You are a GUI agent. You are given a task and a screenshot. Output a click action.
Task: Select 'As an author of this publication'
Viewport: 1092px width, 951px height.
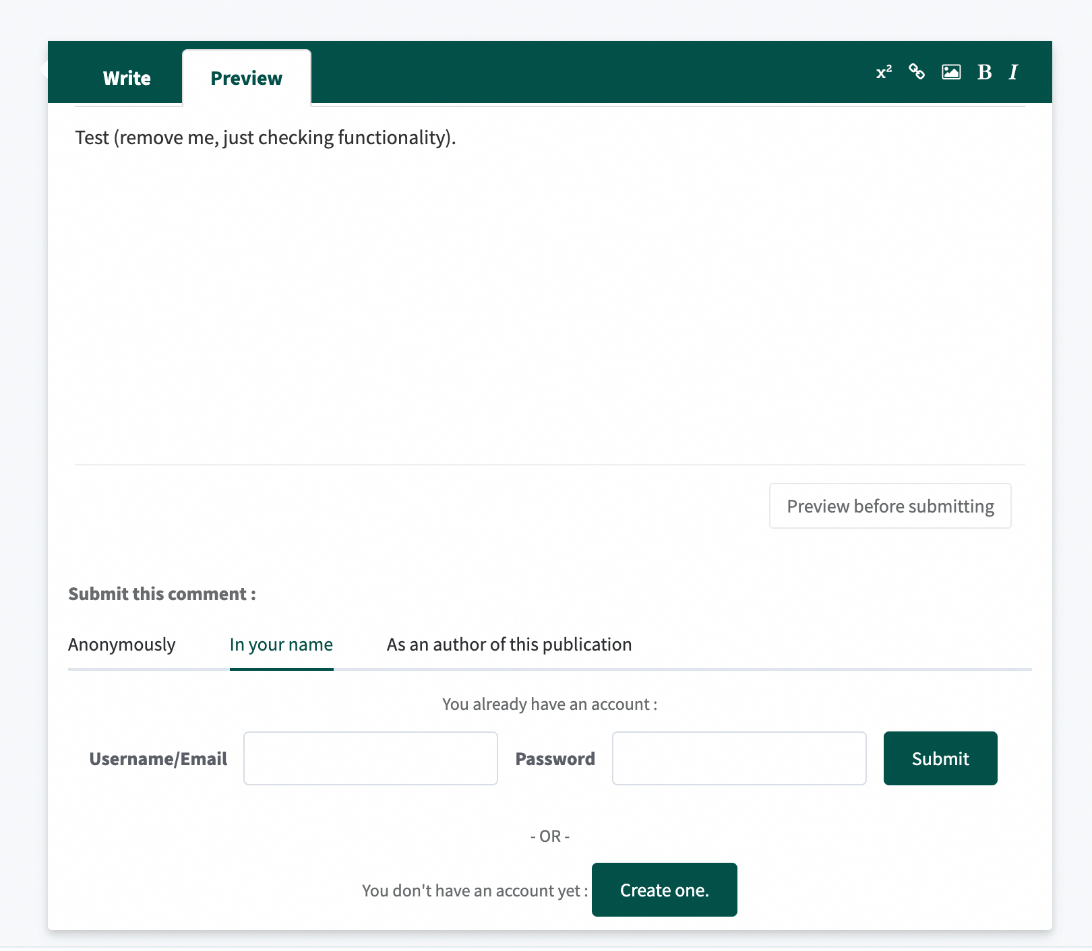click(509, 645)
